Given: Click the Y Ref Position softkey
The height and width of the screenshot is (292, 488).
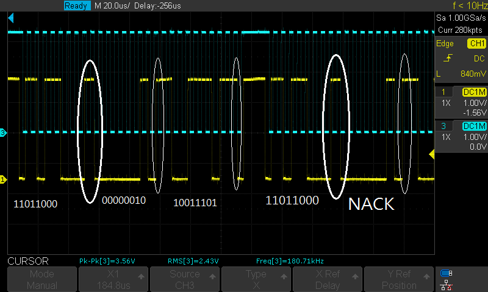Looking at the screenshot, I should click(x=399, y=279).
